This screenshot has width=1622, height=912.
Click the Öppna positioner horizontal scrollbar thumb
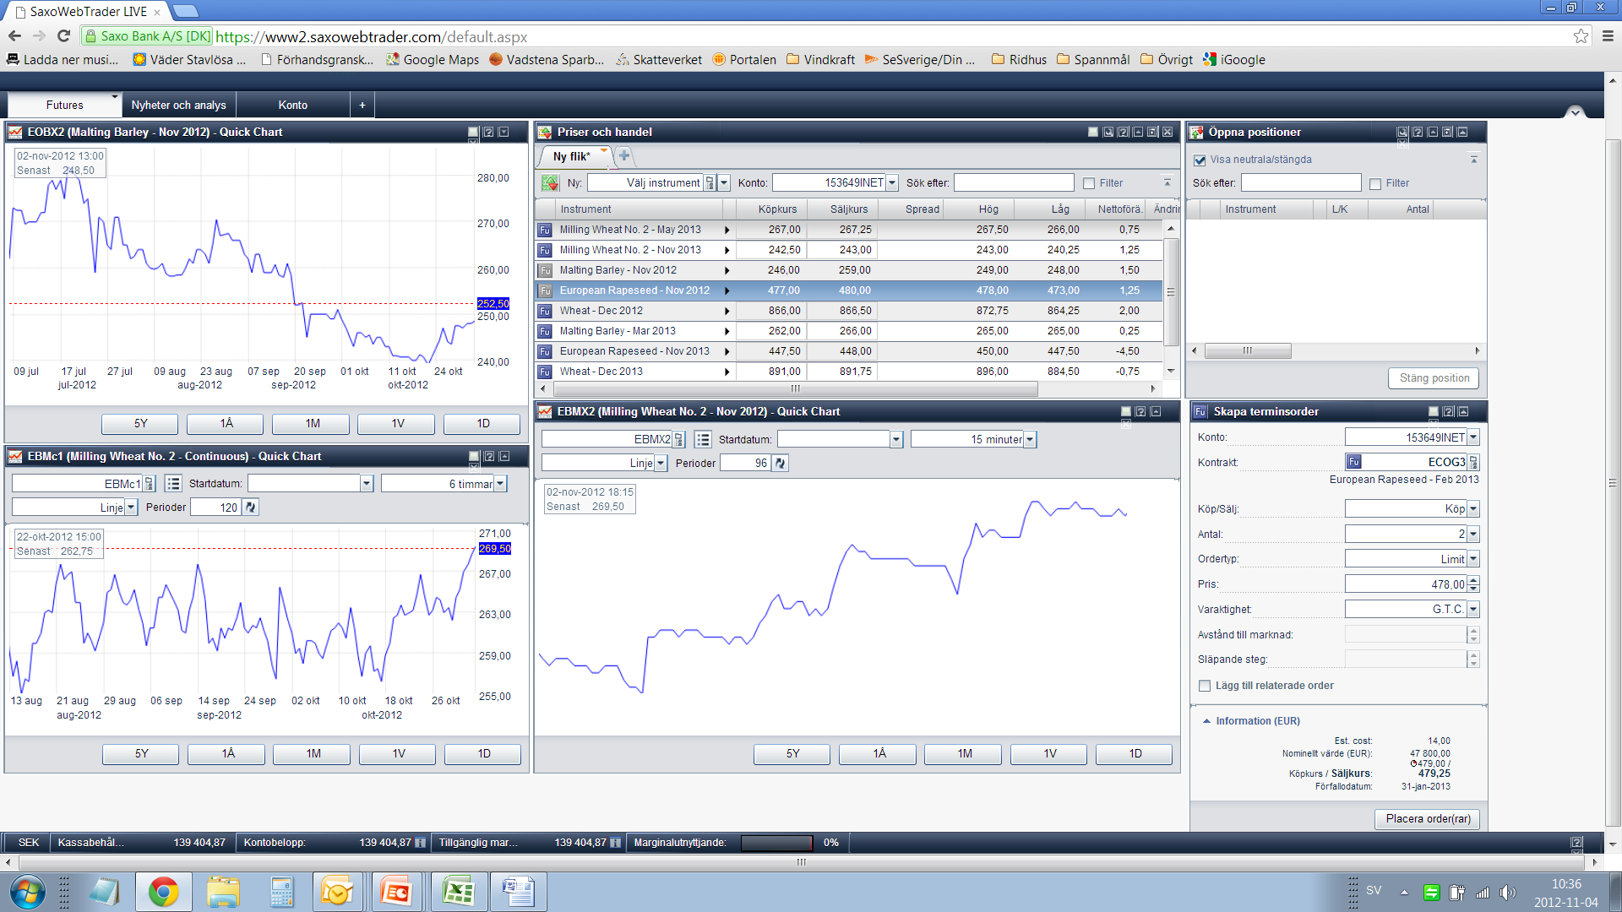1247,351
